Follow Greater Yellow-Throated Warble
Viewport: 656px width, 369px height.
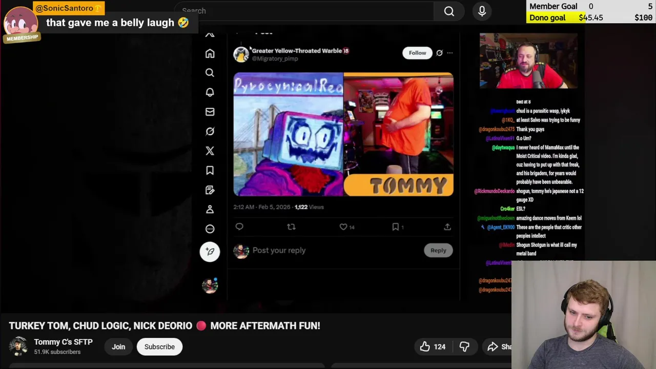417,53
